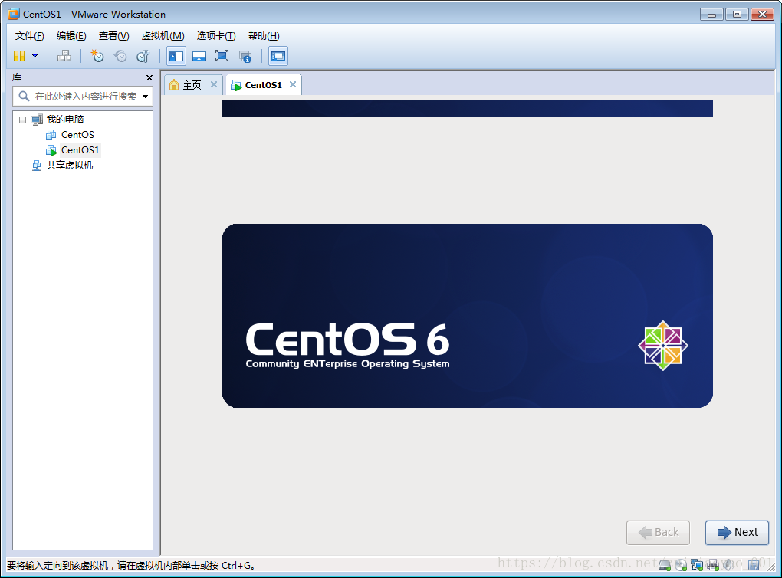Send Ctrl+Alt+Del to the virtual machine
Viewport: 782px width, 578px height.
coord(64,56)
